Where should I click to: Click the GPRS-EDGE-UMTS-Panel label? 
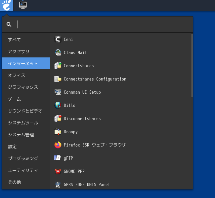coord(87,184)
